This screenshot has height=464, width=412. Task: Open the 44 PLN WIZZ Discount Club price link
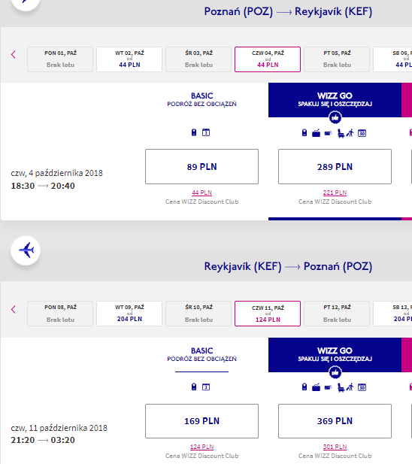click(x=201, y=193)
